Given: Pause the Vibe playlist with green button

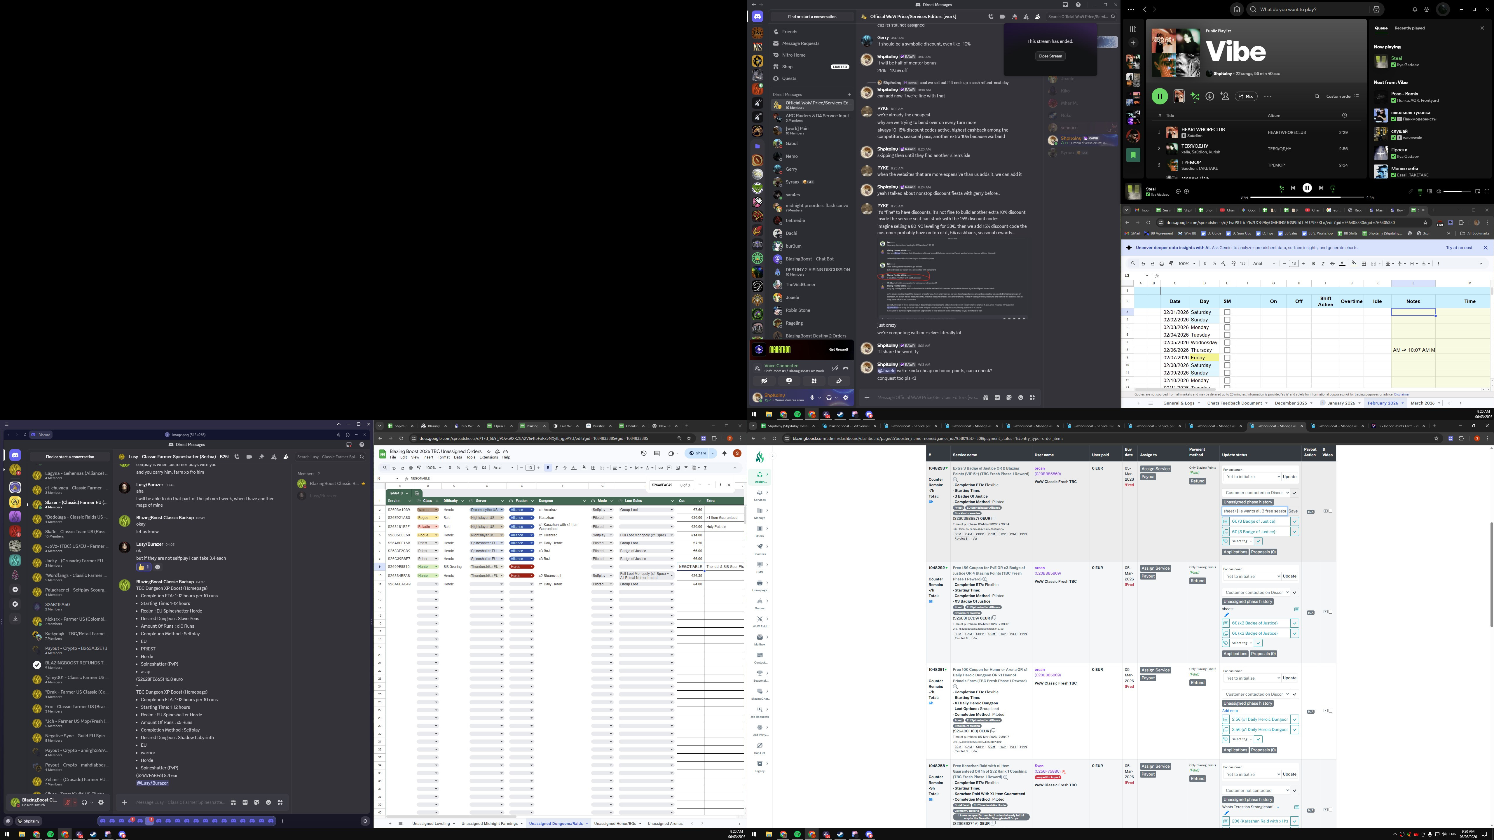Looking at the screenshot, I should coord(1159,96).
